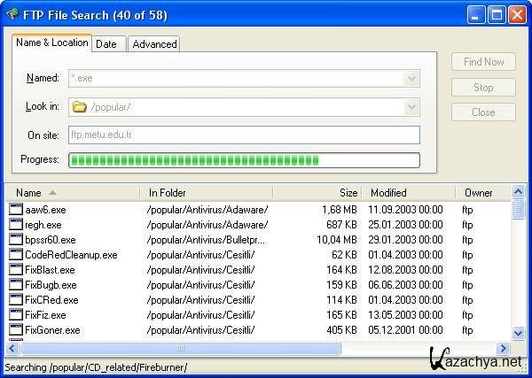Click the CodeRedCleanup.exe file icon

coord(15,255)
